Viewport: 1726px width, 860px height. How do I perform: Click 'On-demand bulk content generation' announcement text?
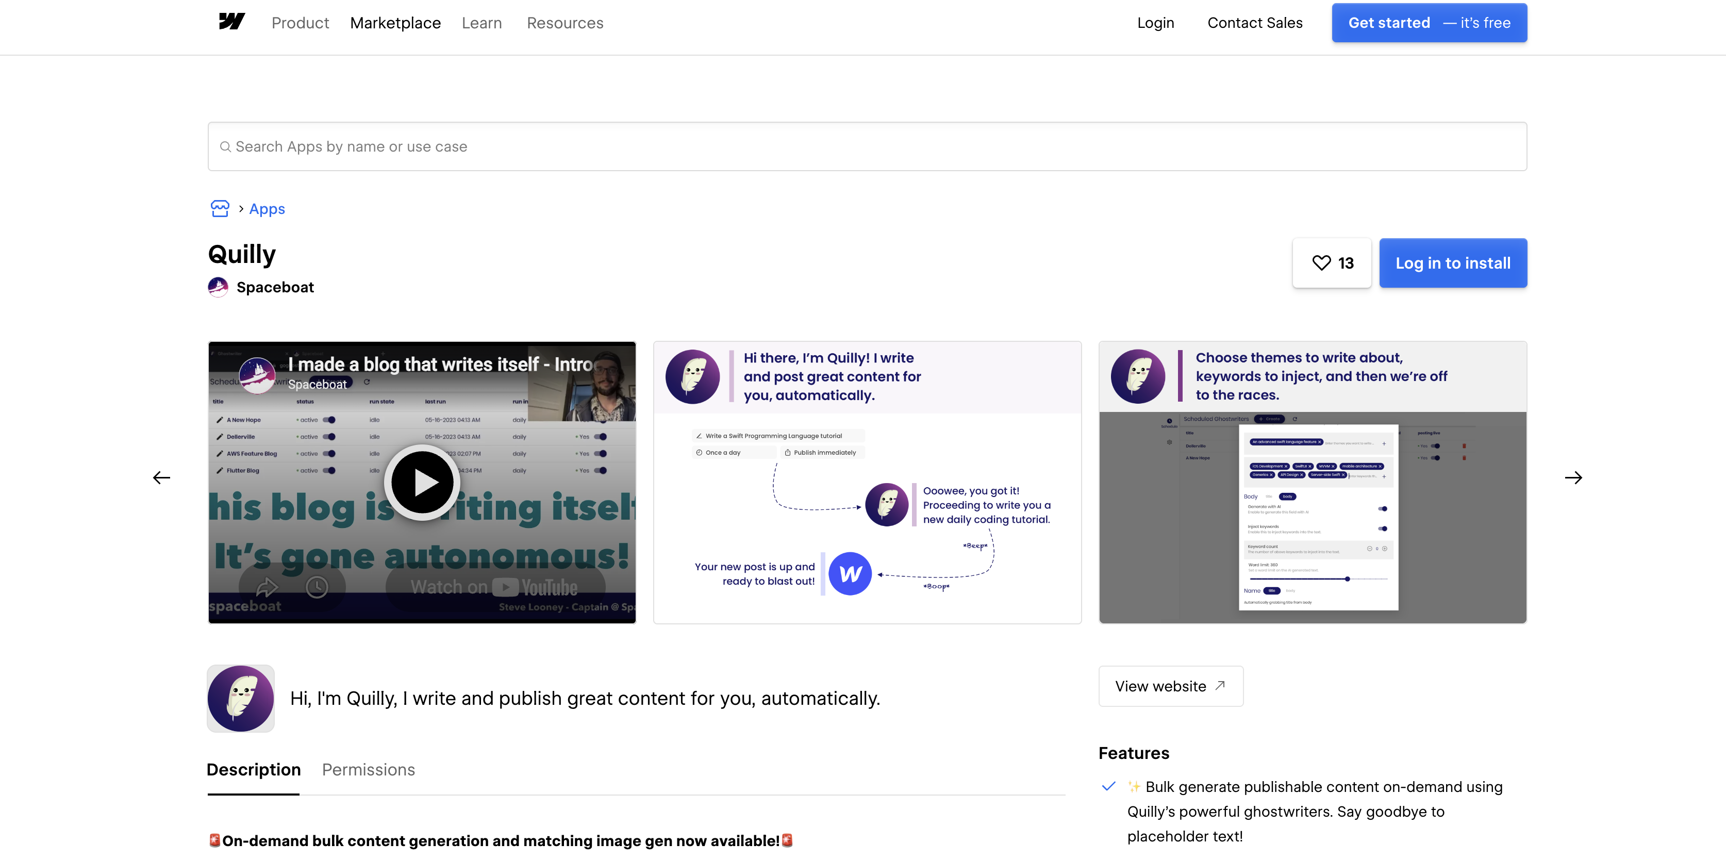coord(501,840)
